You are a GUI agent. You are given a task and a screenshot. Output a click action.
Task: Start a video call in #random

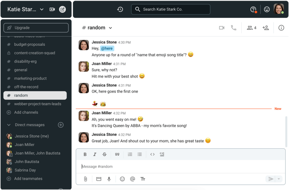pyautogui.click(x=222, y=28)
